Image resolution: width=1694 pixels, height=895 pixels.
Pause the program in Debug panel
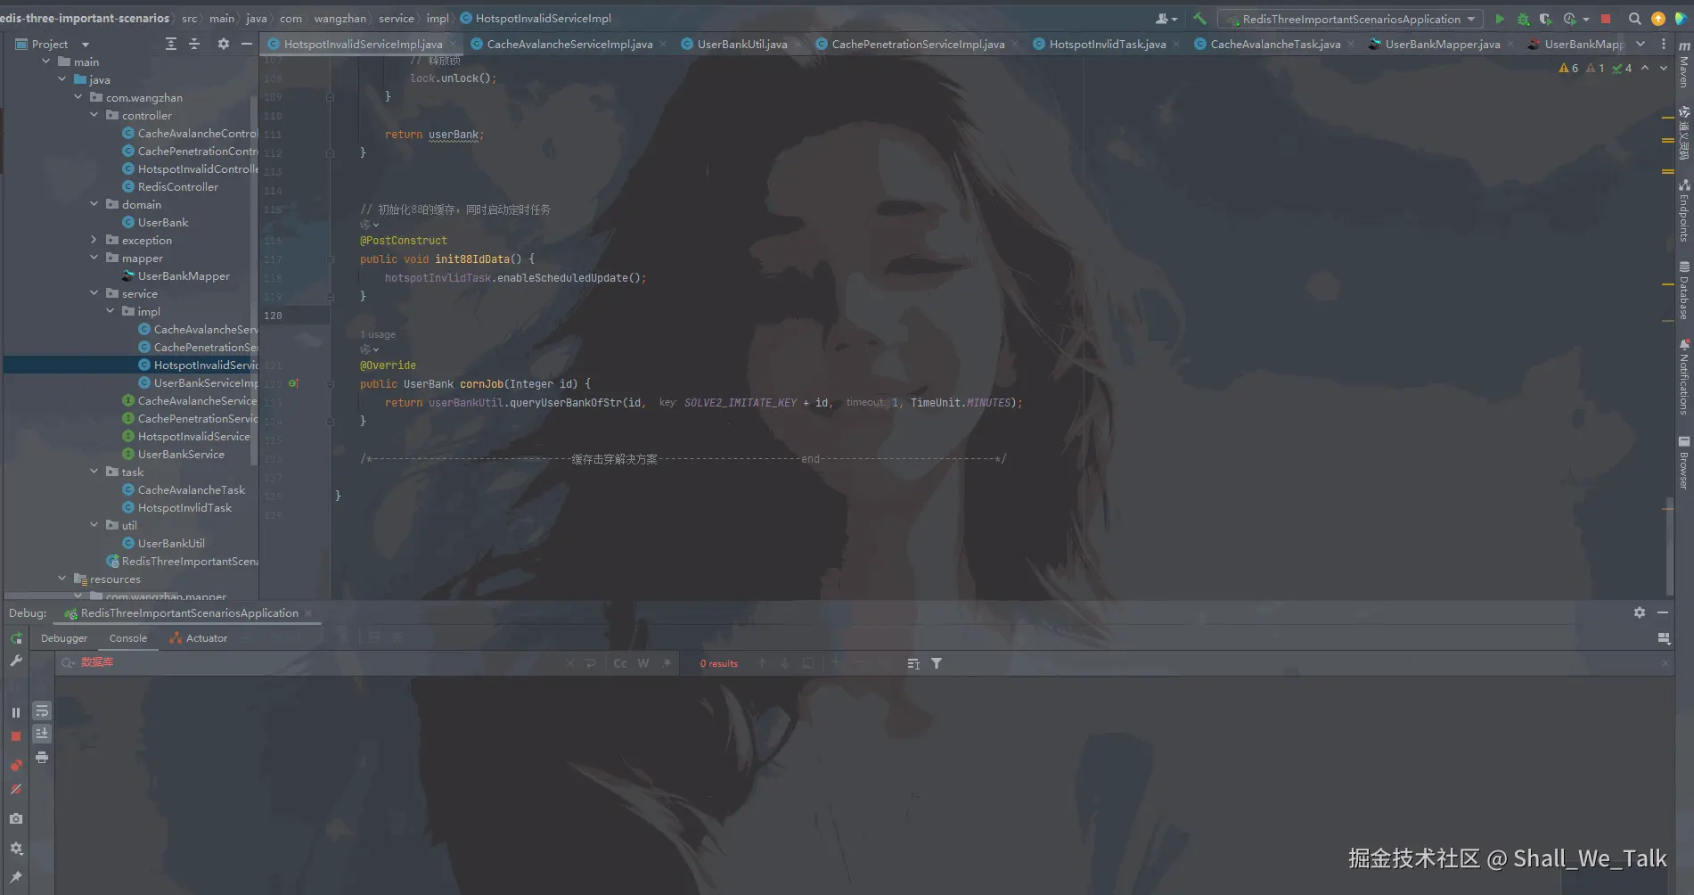coord(16,712)
